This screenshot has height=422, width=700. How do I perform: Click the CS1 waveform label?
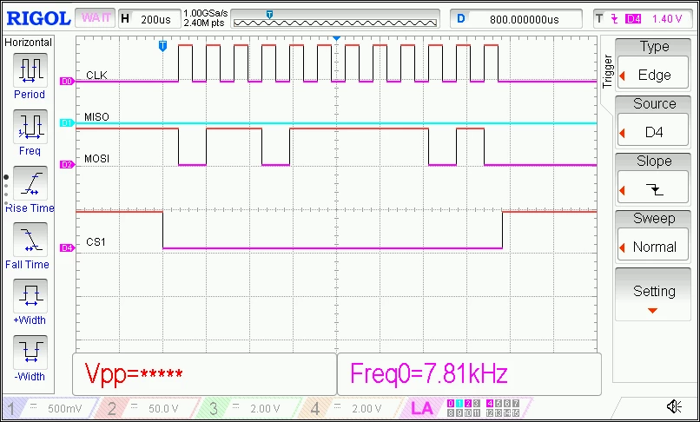click(x=96, y=242)
